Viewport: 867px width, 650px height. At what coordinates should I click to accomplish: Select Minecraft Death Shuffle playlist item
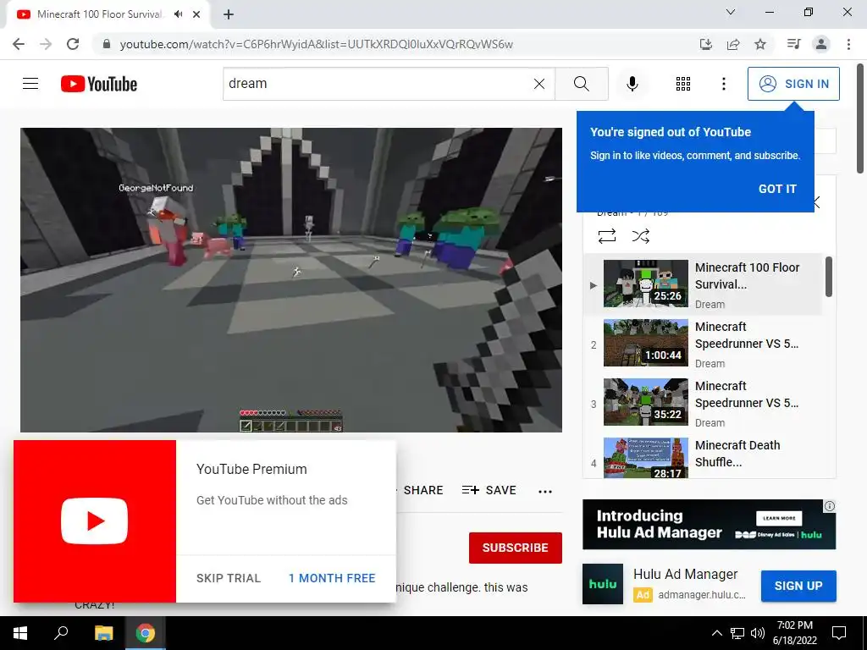[x=702, y=458]
